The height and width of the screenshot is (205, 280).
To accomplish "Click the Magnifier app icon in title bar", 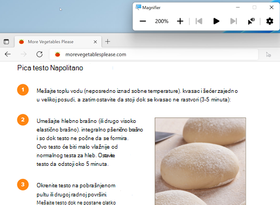I will (138, 8).
